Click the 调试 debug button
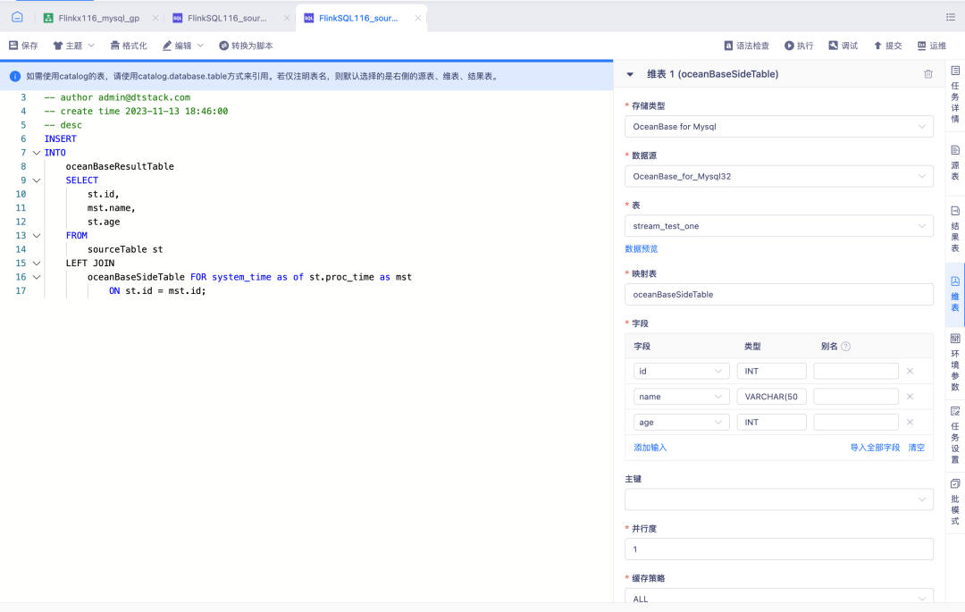 click(x=843, y=46)
